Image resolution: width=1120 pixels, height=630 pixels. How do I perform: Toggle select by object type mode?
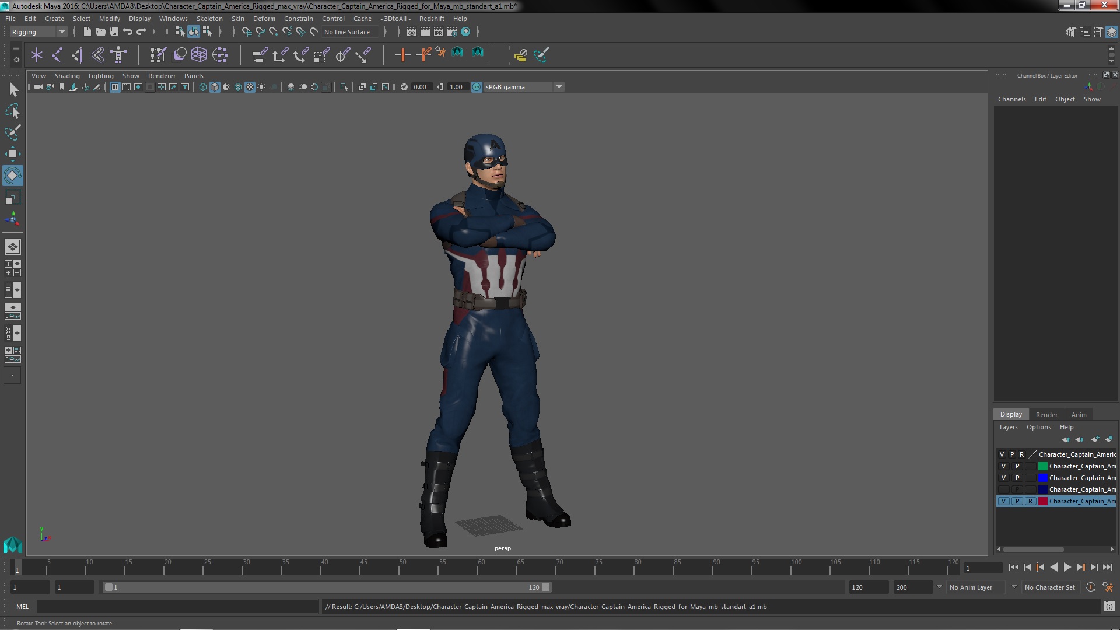[x=194, y=32]
